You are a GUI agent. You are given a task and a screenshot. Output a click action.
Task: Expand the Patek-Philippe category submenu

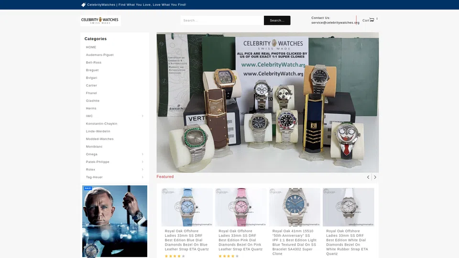click(142, 162)
